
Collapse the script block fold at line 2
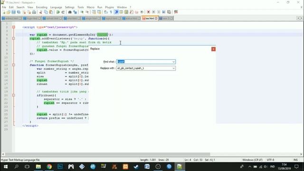[x=14, y=27]
